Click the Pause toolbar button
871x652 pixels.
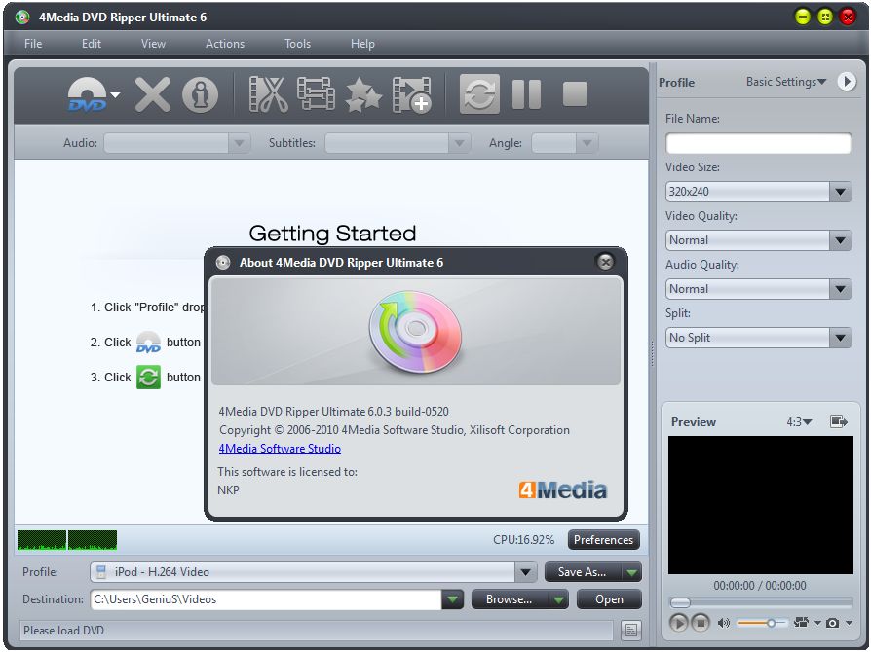pos(526,93)
